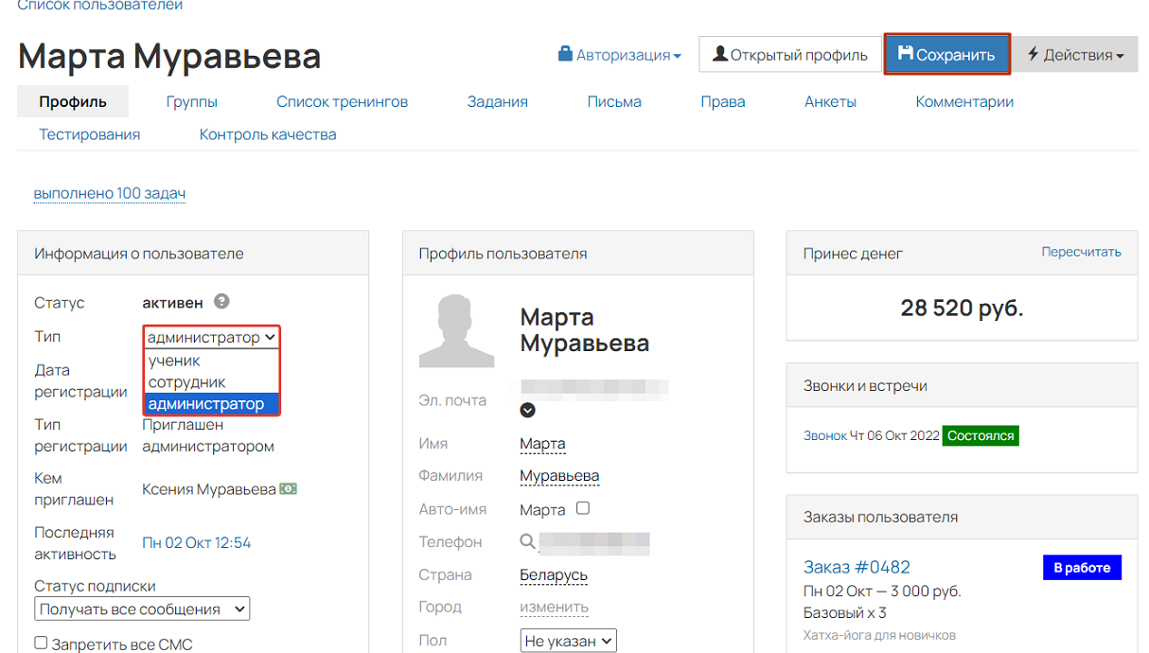1149x653 pixels.
Task: Click the lightning icon in Действия
Action: tap(1034, 54)
